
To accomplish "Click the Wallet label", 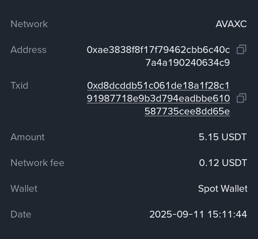I will tap(24, 189).
